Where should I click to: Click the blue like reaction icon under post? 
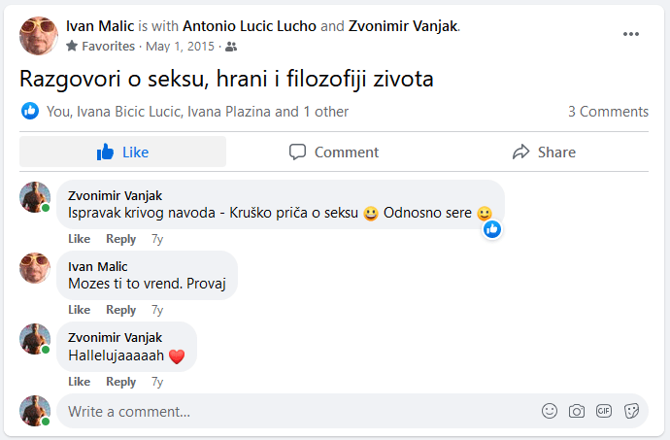30,112
